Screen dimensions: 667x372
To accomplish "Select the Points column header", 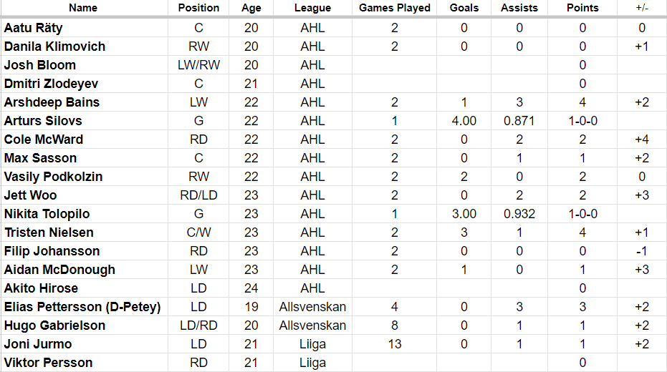I will point(582,8).
